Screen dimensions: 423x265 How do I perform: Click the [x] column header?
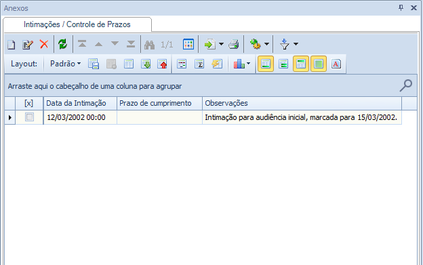click(29, 103)
